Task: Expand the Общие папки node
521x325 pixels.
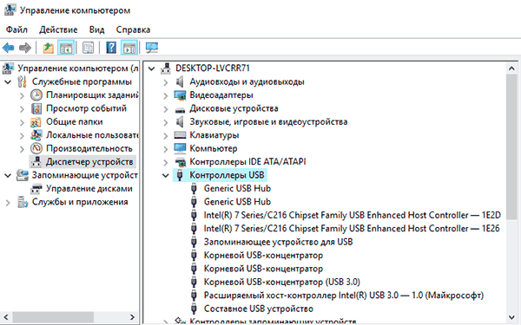Action: (22, 122)
